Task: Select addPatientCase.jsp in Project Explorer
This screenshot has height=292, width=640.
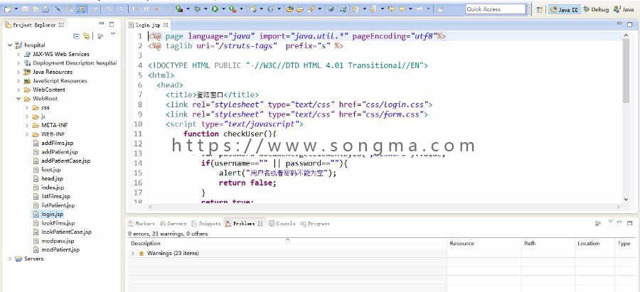Action: (x=65, y=161)
